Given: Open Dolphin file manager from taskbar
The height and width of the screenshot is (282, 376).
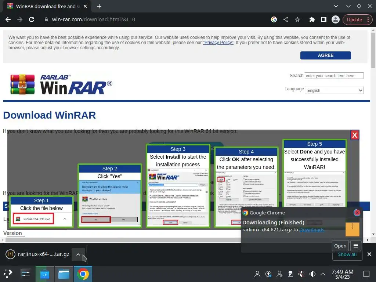Looking at the screenshot, I should [x=64, y=274].
